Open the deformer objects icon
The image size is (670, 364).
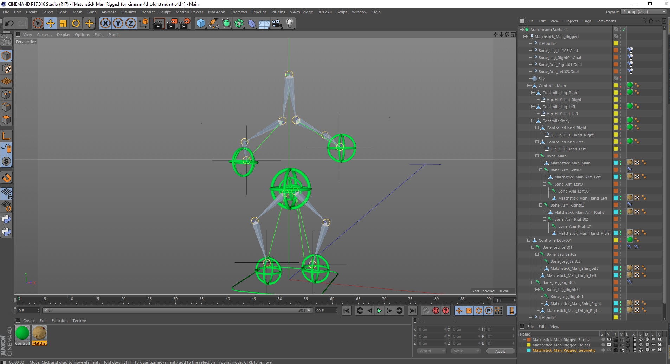252,23
